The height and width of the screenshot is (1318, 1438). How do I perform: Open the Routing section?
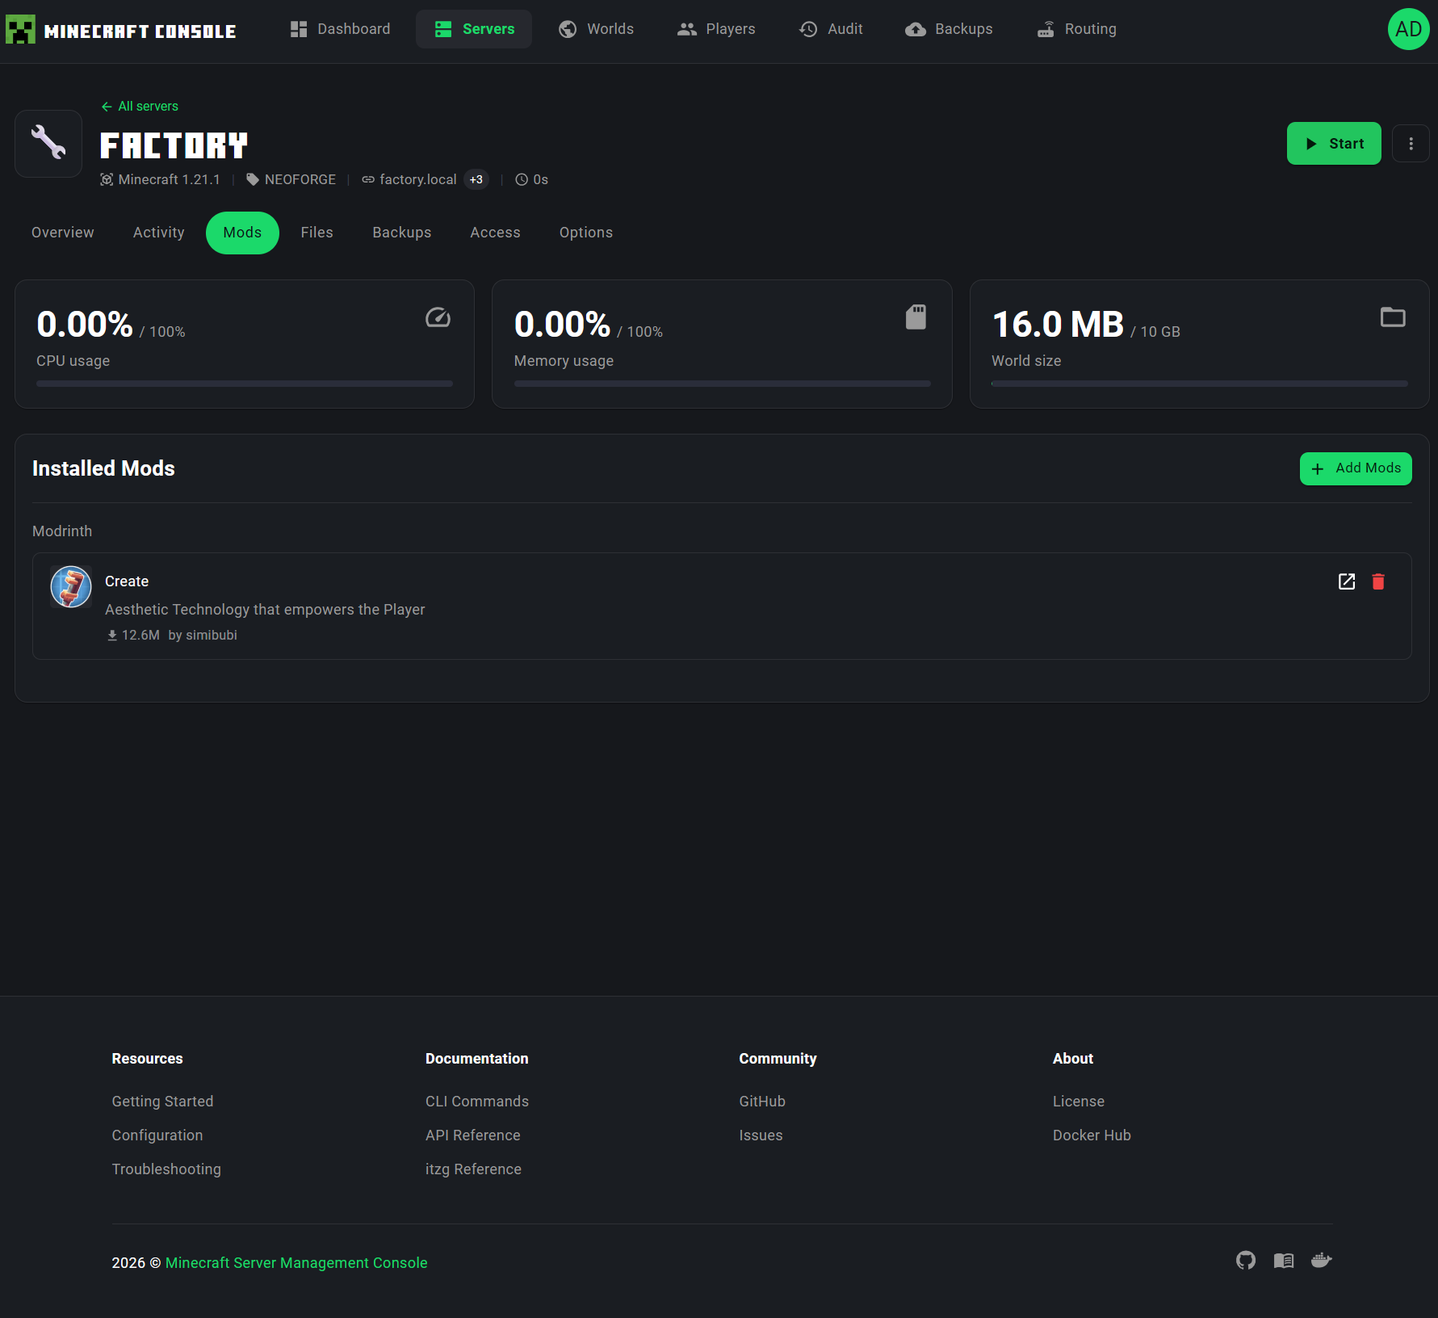tap(1076, 29)
